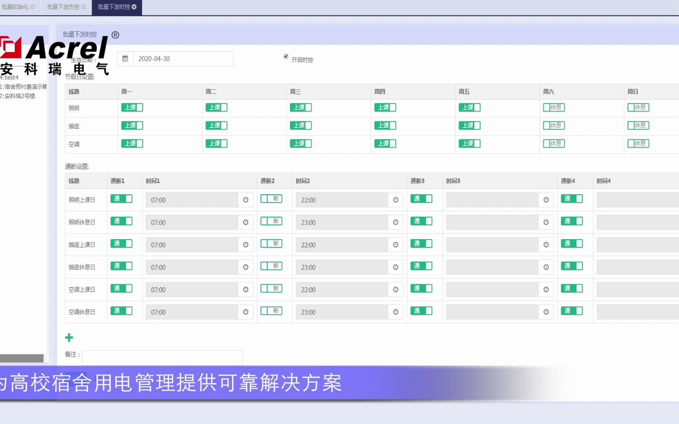Open clock picker for 空调上课日 时间1
This screenshot has width=679, height=424.
[246, 289]
